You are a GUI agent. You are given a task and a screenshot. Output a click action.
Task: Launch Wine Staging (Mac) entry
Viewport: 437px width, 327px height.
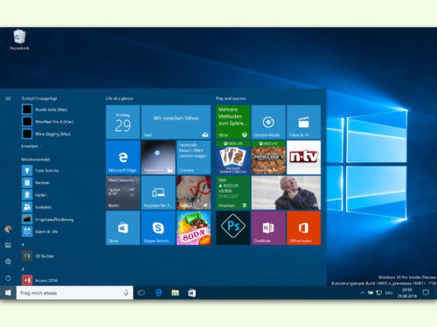[x=46, y=134]
